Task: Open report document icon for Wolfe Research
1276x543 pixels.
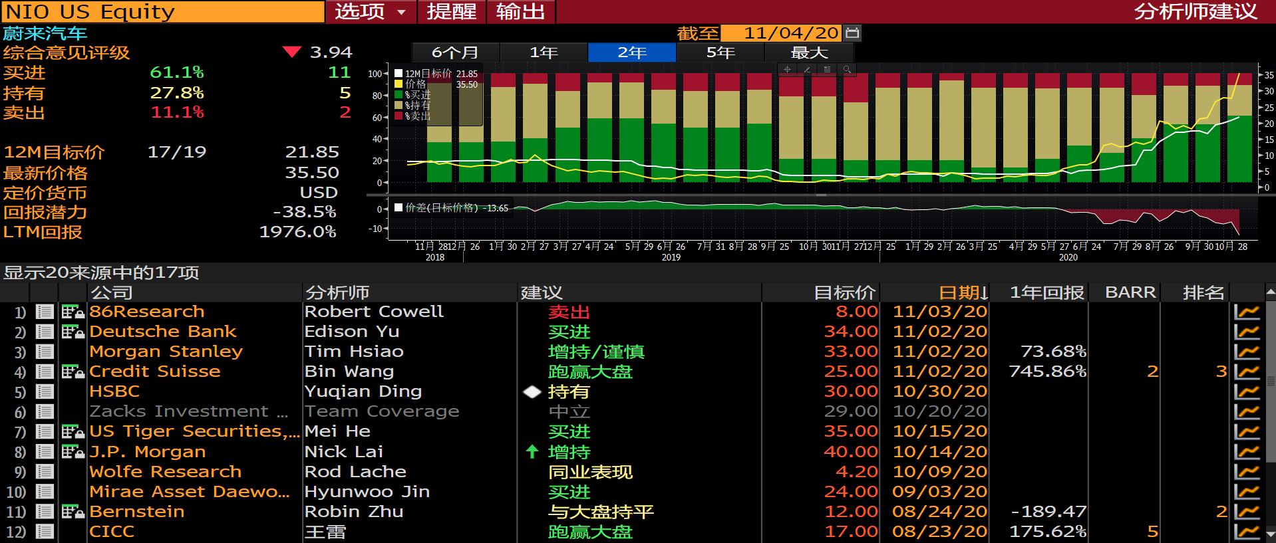Action: tap(45, 471)
